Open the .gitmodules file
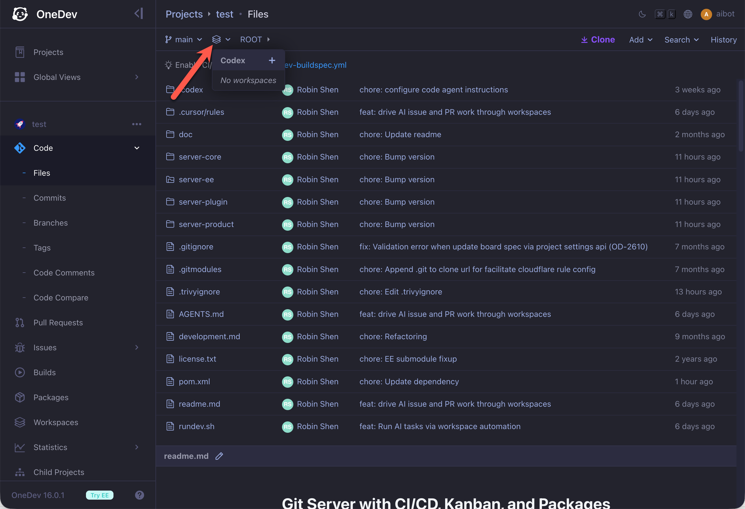The image size is (745, 509). coord(200,270)
